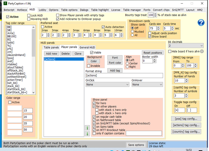Toggle the Auto detection checkbox
Viewport: 209px width, 151px height.
(x=104, y=27)
